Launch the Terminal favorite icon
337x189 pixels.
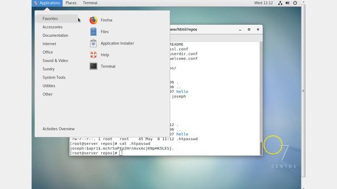point(93,66)
